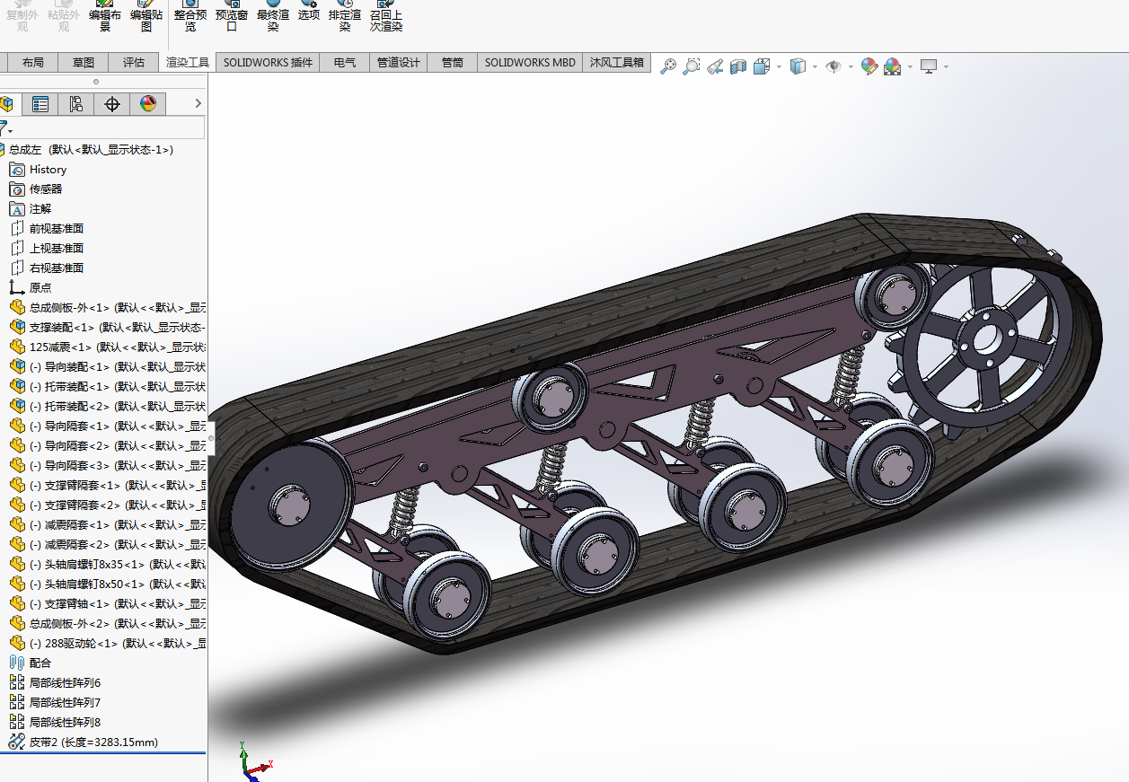Image resolution: width=1129 pixels, height=782 pixels.
Task: Open the DisplayManager color sphere tab
Action: 148,104
